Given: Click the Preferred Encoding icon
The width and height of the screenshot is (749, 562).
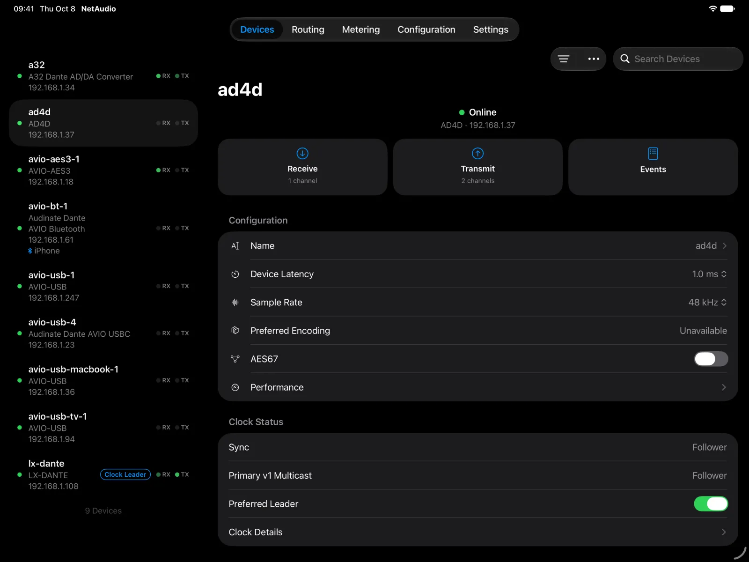Looking at the screenshot, I should (235, 331).
